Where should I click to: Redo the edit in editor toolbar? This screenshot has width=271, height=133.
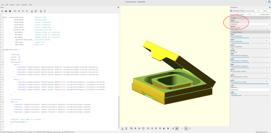(x=19, y=11)
